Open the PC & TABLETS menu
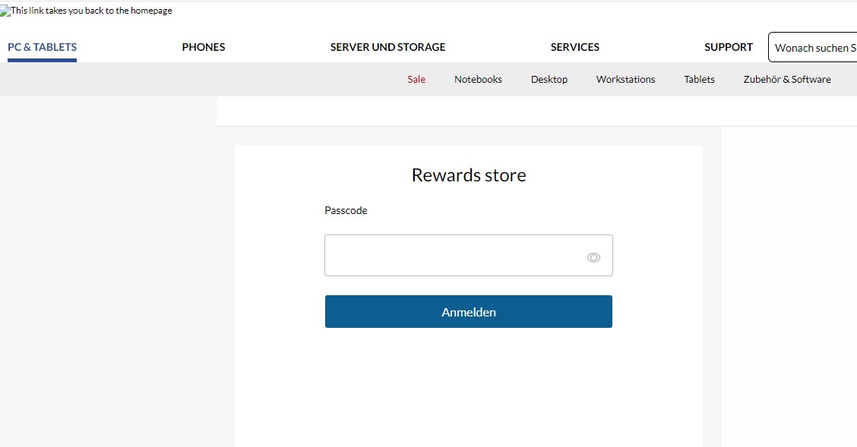The height and width of the screenshot is (447, 857). 42,46
